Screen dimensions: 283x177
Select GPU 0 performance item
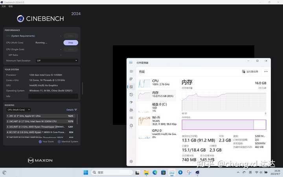pyautogui.click(x=157, y=134)
